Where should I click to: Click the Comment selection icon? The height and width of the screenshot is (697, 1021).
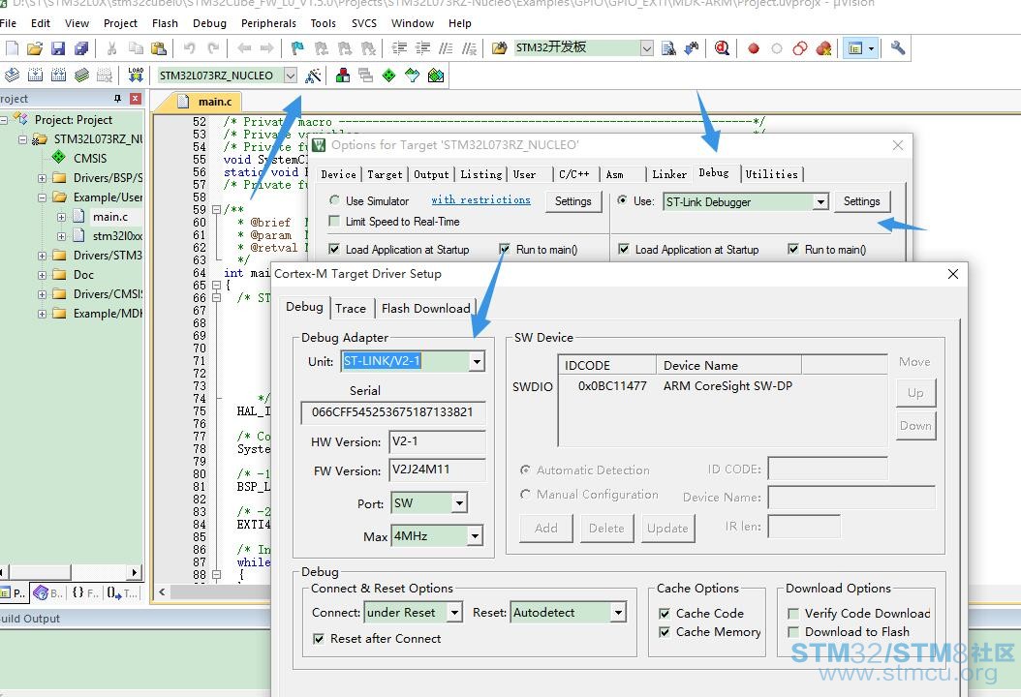tap(446, 48)
